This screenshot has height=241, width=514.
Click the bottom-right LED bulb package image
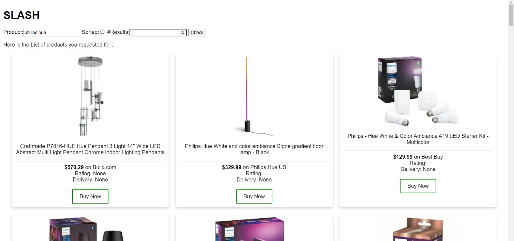[x=418, y=229]
